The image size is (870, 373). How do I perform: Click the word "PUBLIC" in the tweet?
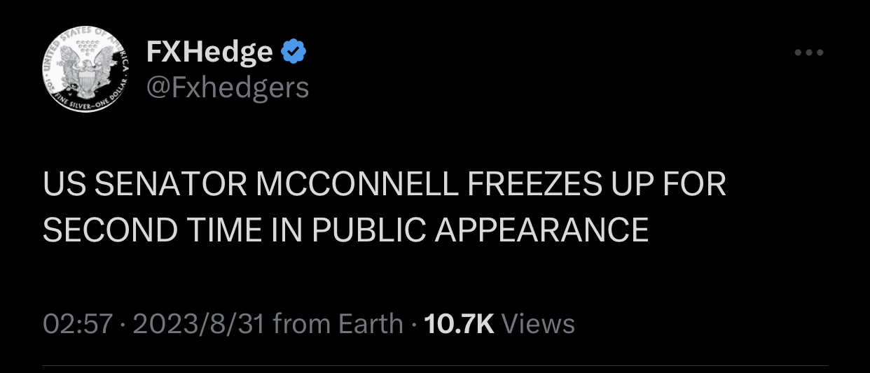coord(368,230)
